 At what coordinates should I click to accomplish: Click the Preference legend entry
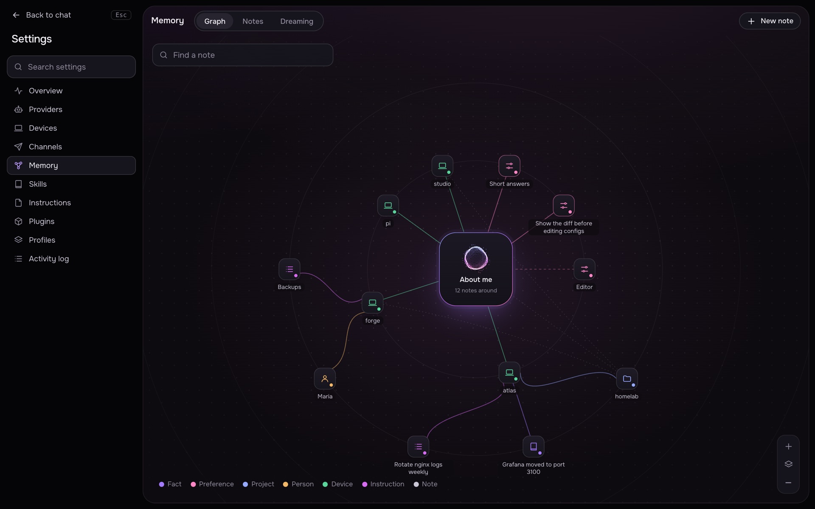coord(212,484)
